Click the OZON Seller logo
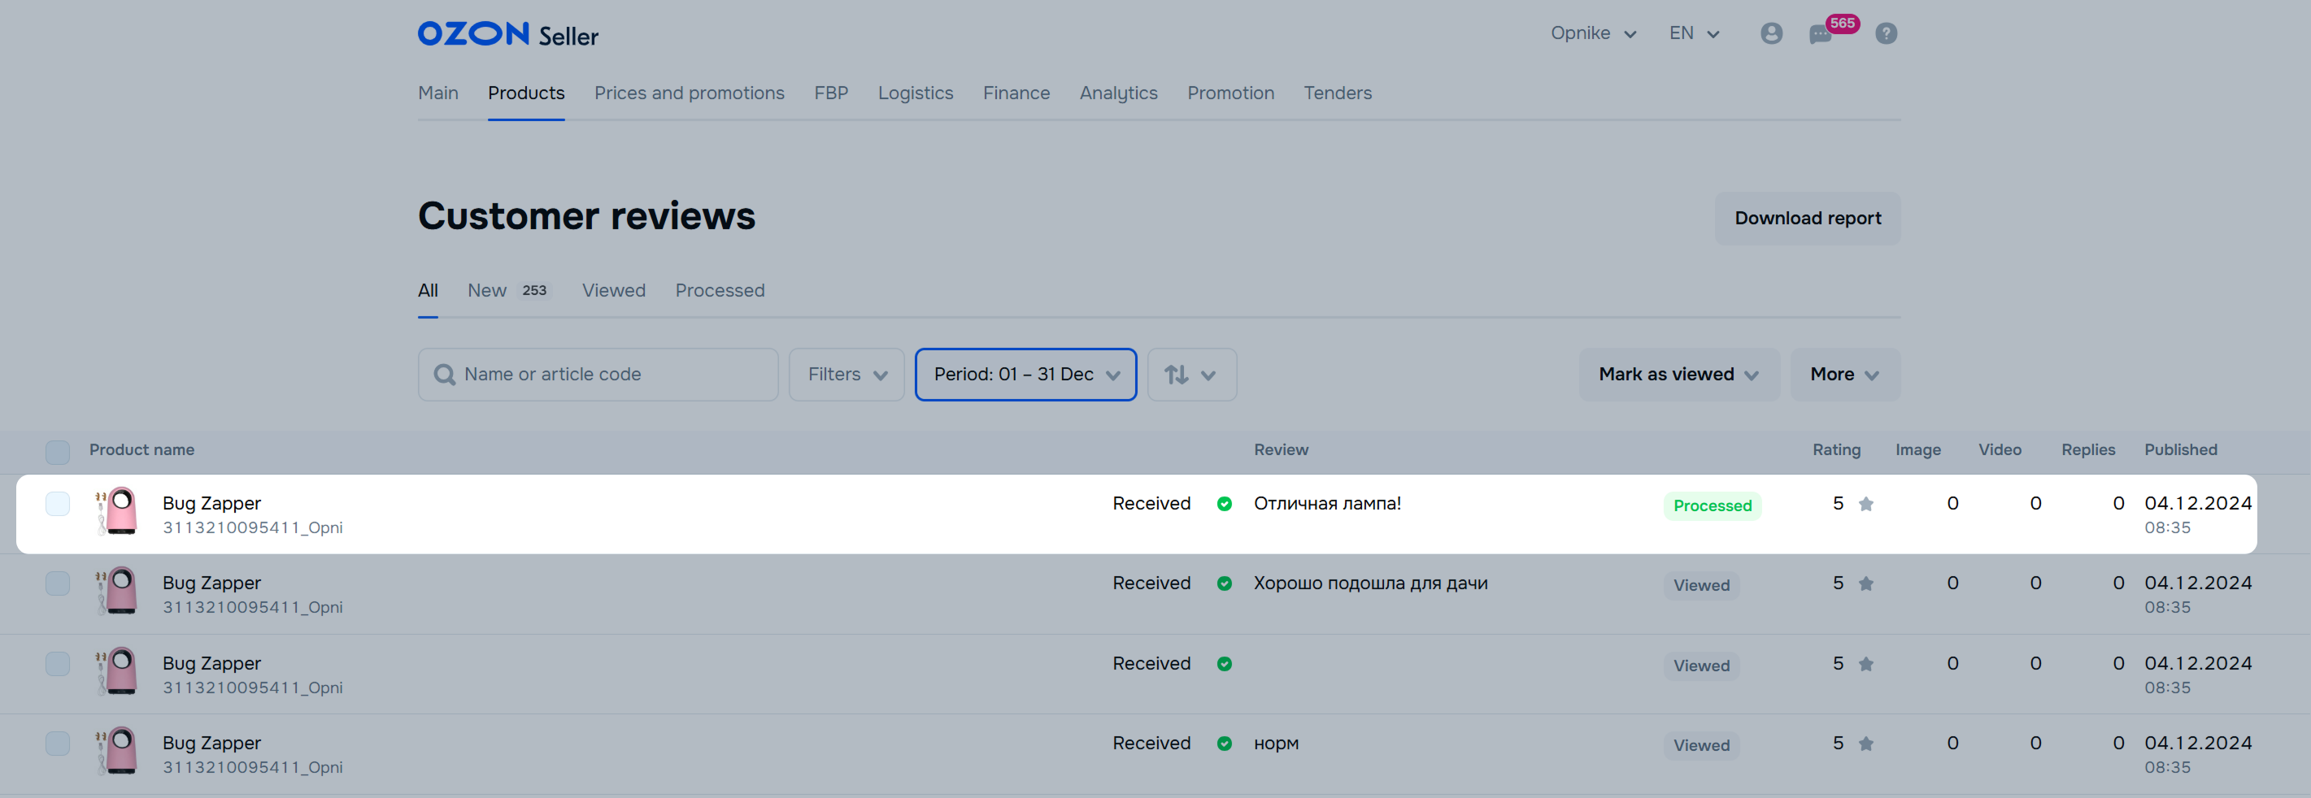Image resolution: width=2311 pixels, height=798 pixels. pos(507,34)
